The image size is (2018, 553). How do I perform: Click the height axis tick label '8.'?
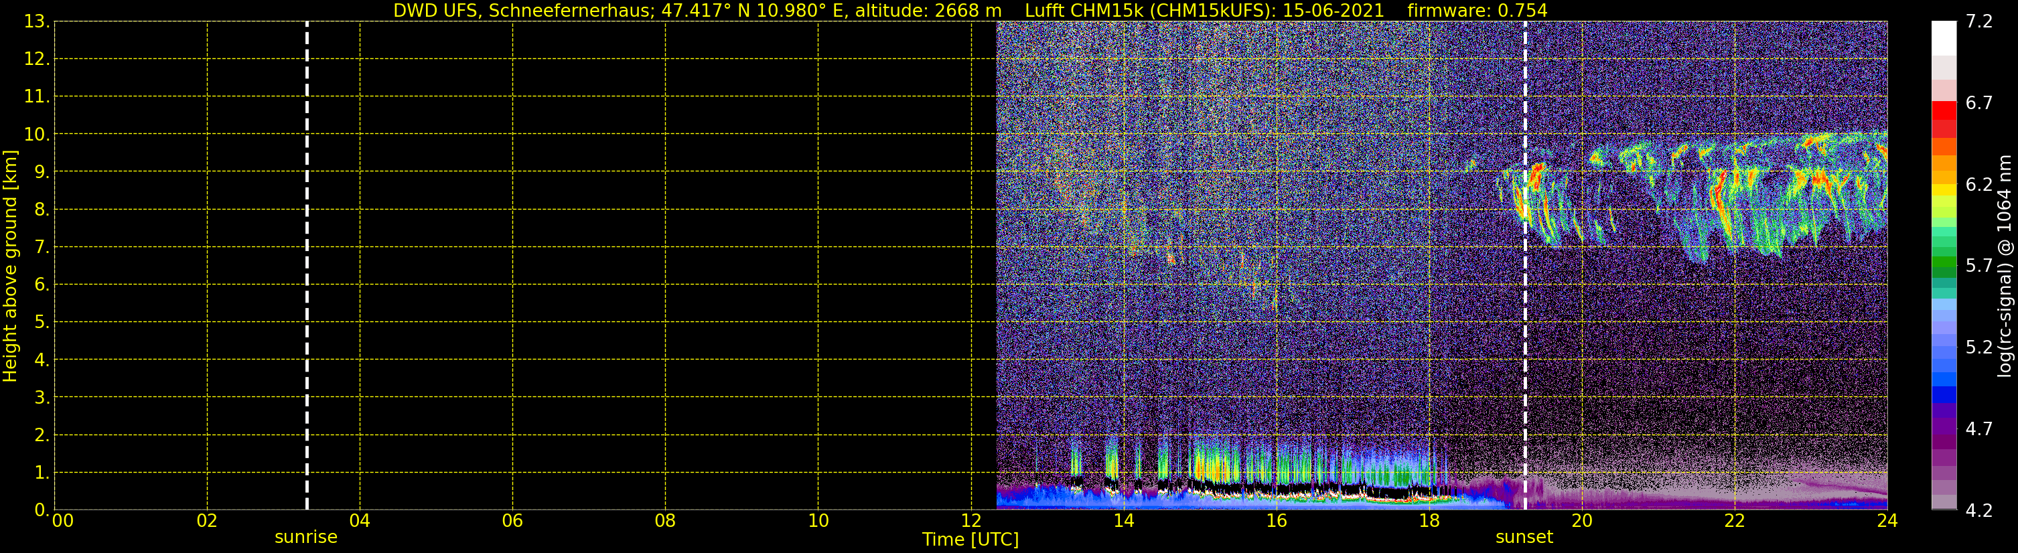42,210
